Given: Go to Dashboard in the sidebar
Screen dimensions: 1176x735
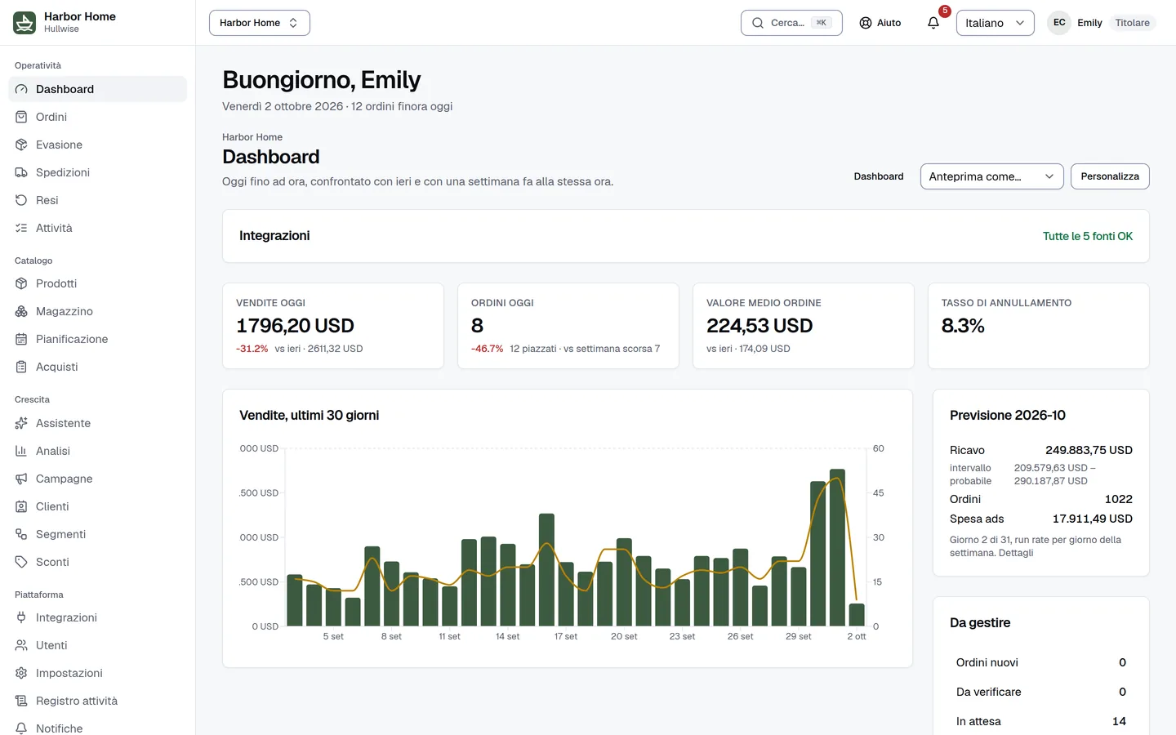Looking at the screenshot, I should 97,89.
